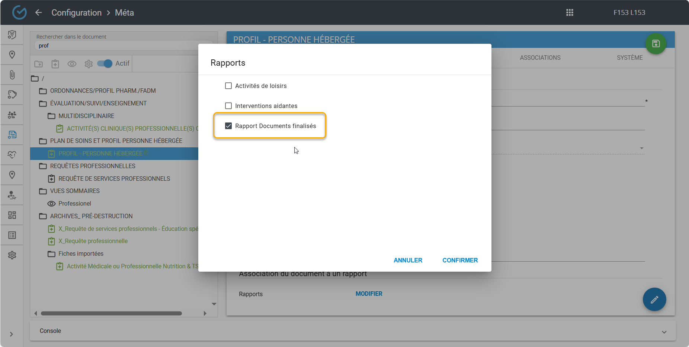The width and height of the screenshot is (689, 347).
Task: Expand the left sidebar with chevron
Action: (12, 334)
